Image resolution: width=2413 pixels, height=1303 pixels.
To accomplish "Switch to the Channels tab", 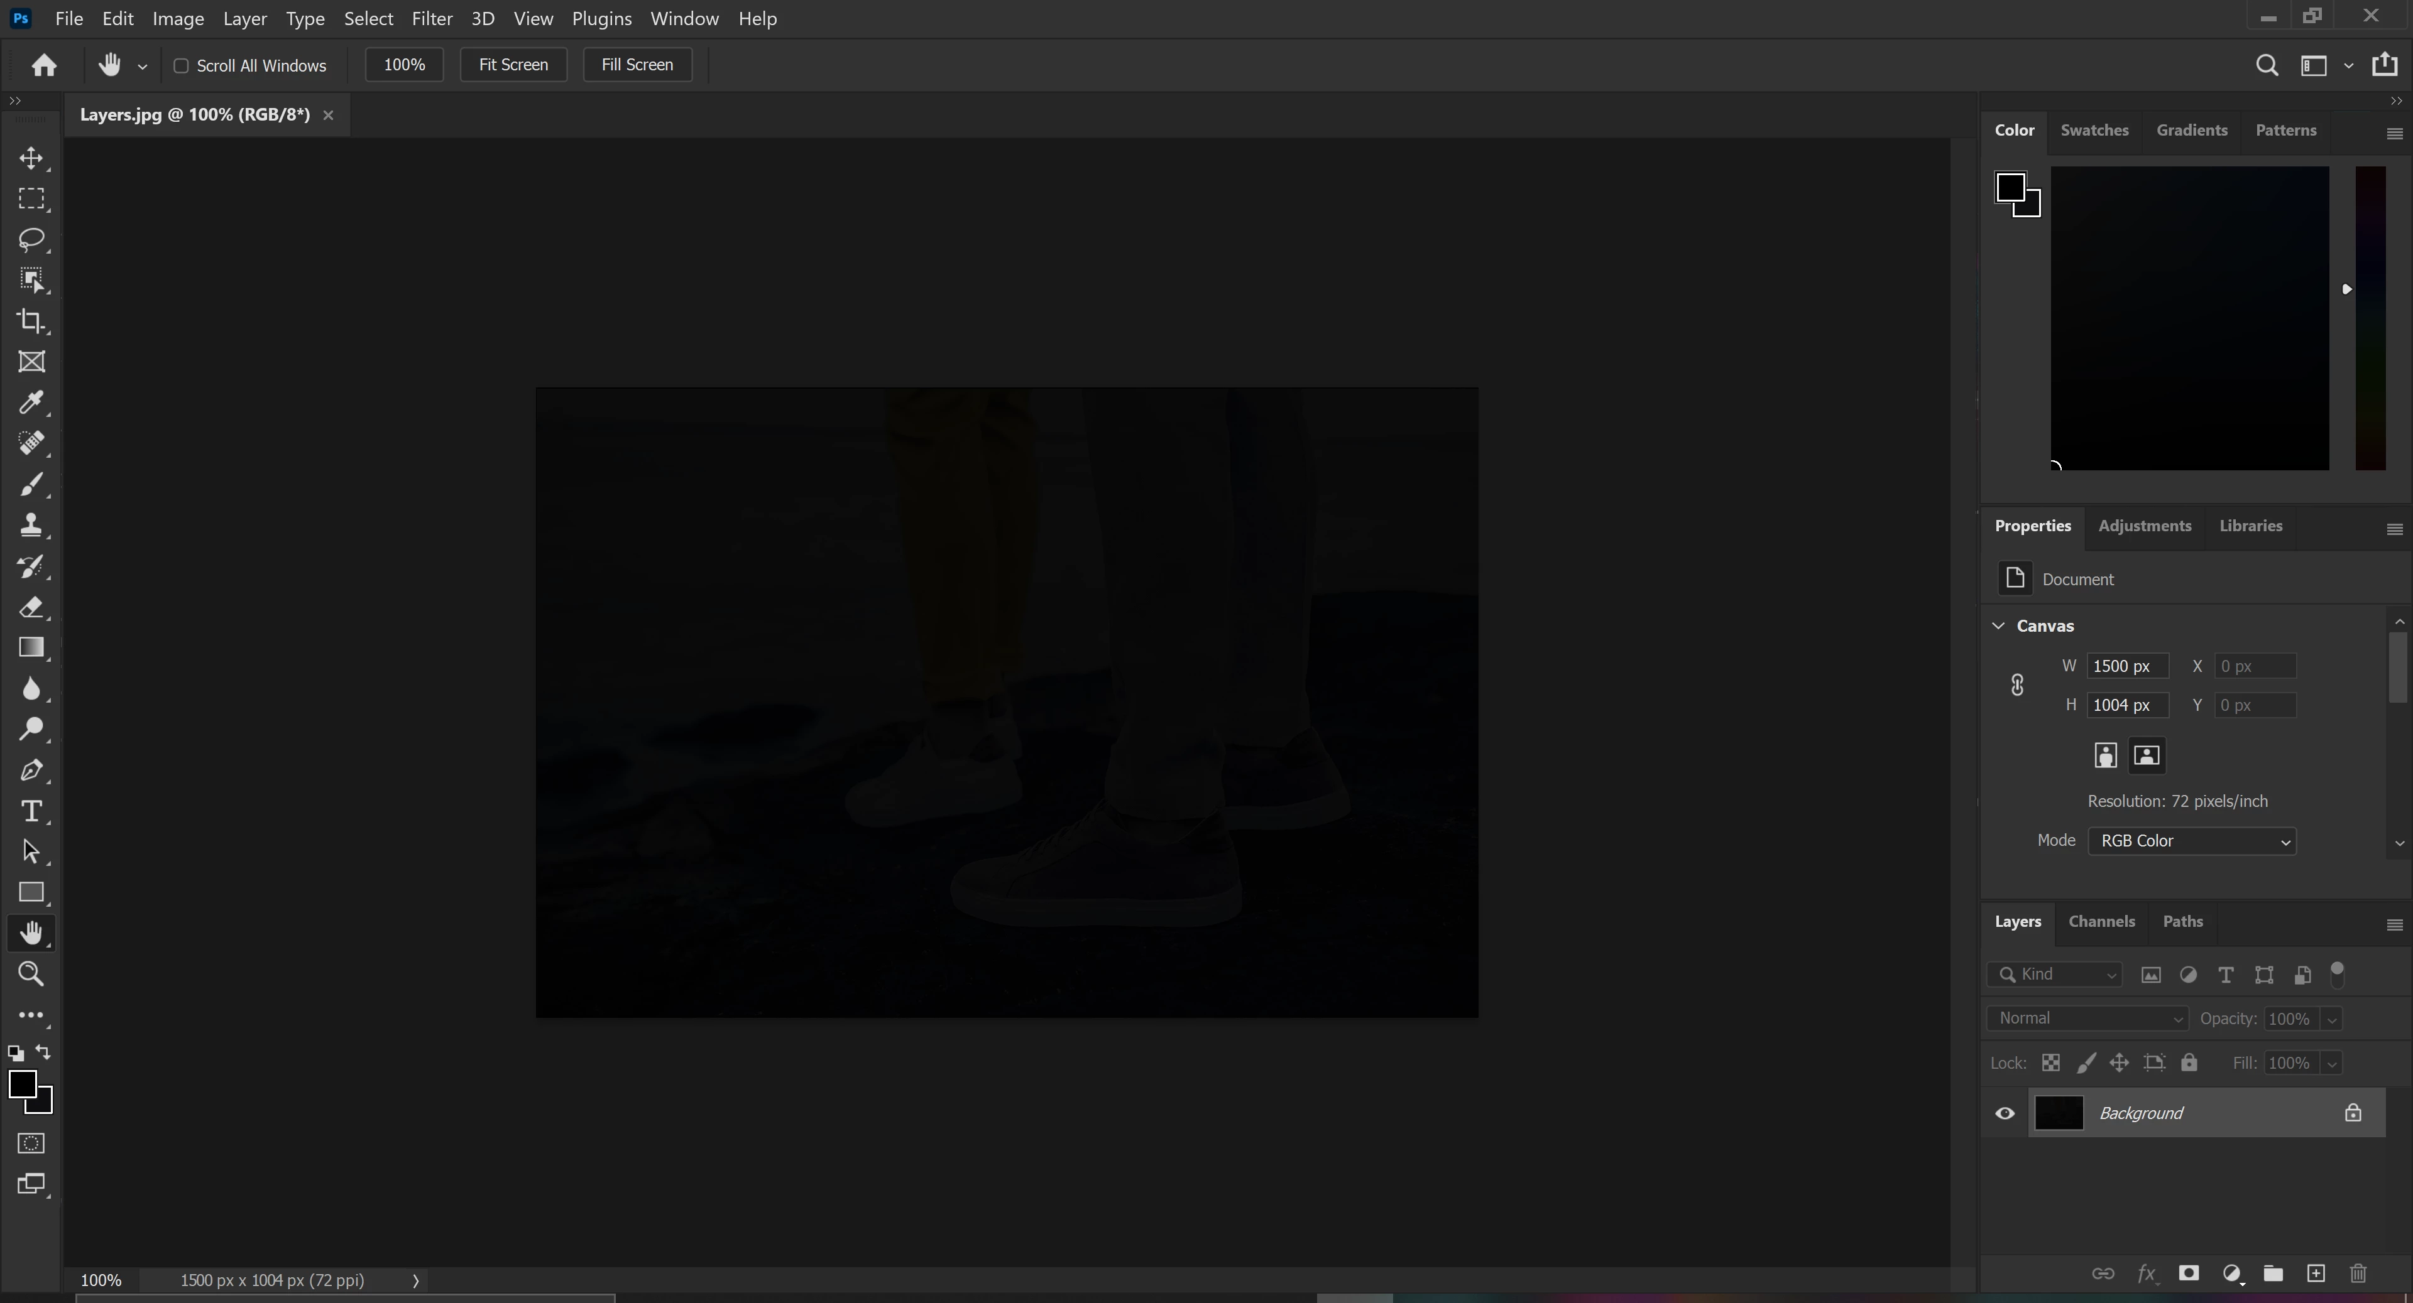I will point(2101,921).
